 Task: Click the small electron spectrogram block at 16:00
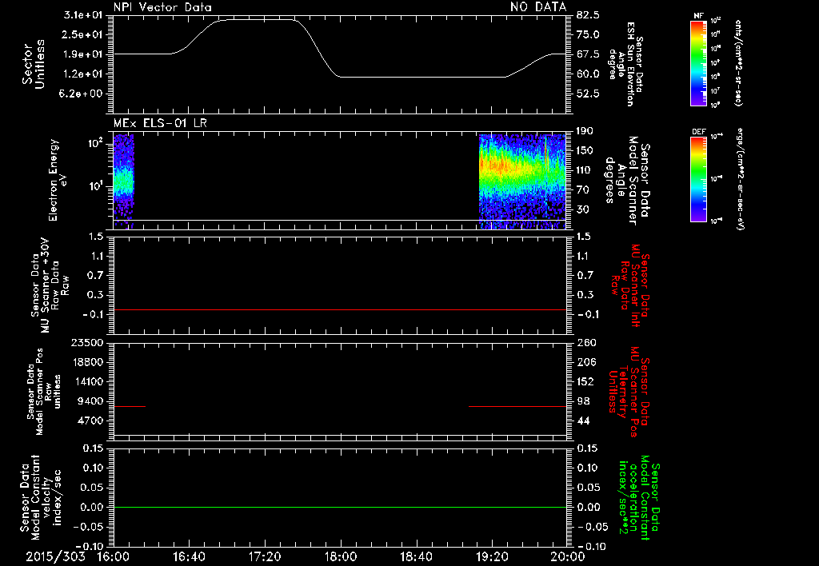click(124, 181)
